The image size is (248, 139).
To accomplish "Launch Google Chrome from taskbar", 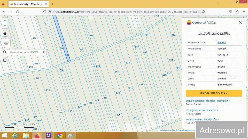I will (x=60, y=136).
